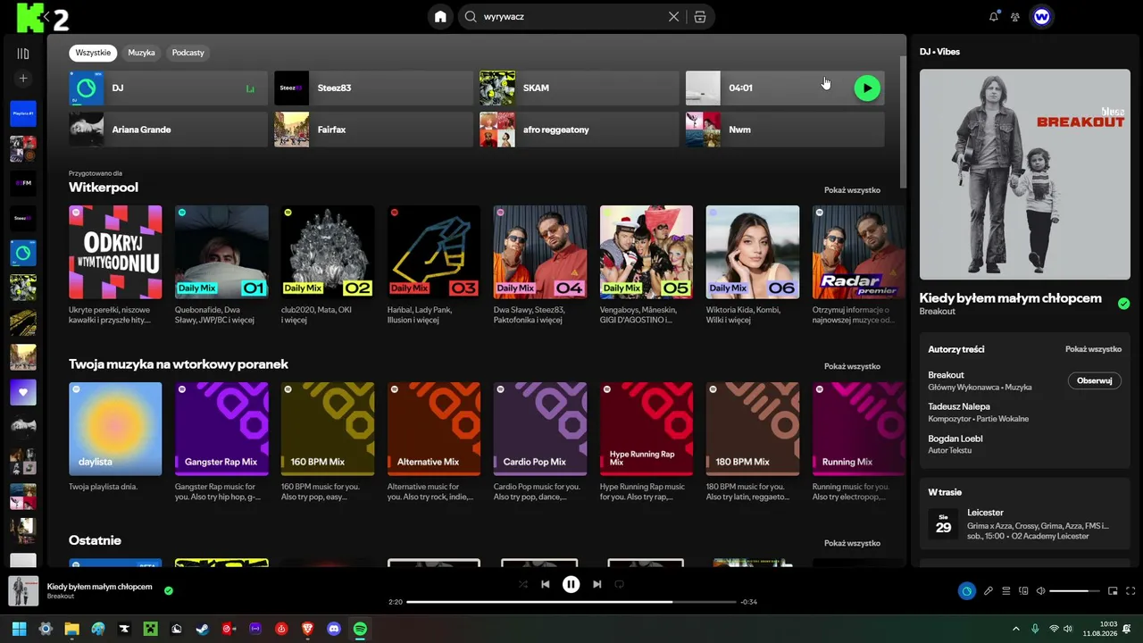Image resolution: width=1143 pixels, height=643 pixels.
Task: Collapse Your Library sidebar icon
Action: coord(23,54)
